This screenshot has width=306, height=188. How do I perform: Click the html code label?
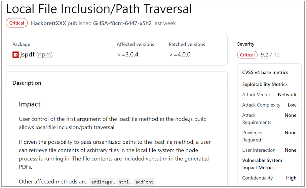click(123, 182)
